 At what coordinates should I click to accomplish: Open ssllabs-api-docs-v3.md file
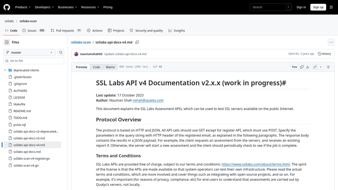coord(29,138)
